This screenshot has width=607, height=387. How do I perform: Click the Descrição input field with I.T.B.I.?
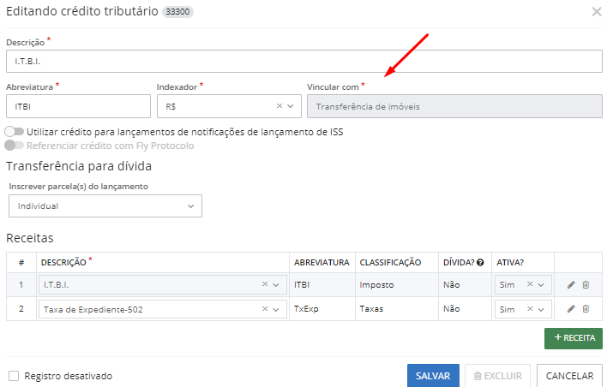(x=304, y=61)
